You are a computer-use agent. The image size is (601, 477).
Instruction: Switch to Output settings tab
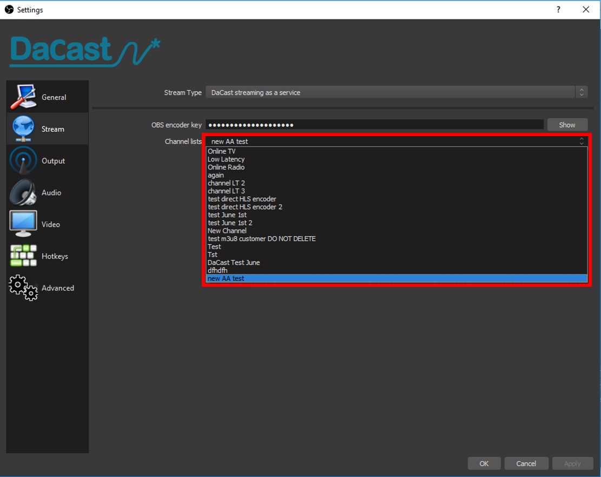(x=48, y=160)
